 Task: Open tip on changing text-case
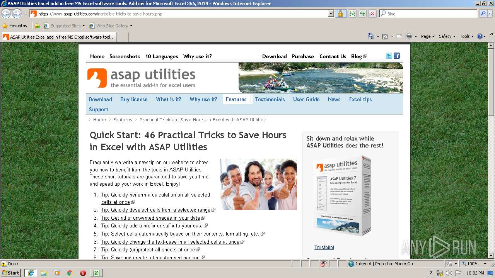click(x=170, y=242)
